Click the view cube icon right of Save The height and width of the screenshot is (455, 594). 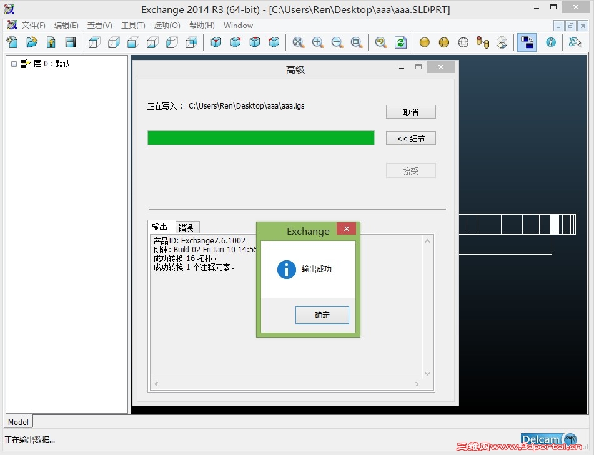click(x=94, y=42)
